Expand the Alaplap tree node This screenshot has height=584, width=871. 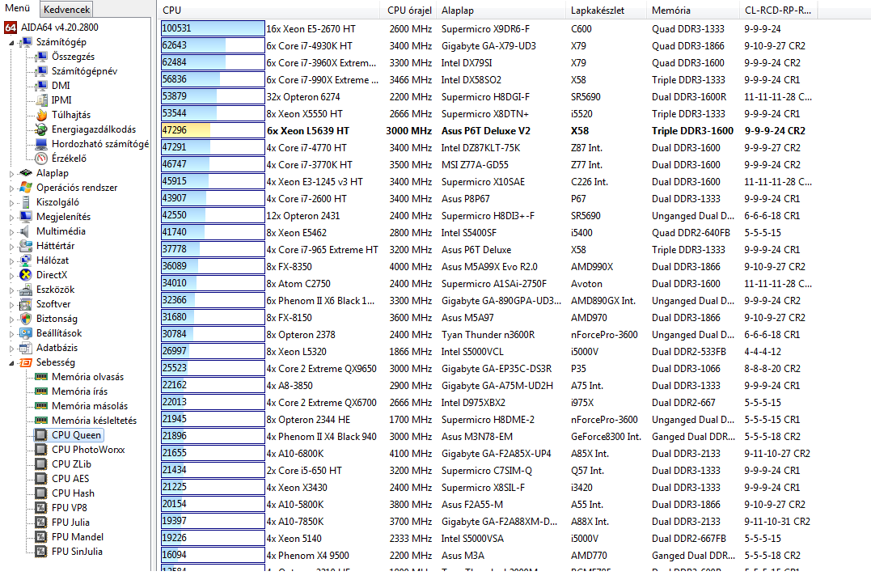[11, 174]
